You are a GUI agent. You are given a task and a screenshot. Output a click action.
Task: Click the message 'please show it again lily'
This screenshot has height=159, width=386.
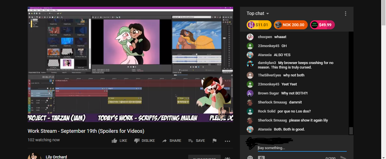coord(309,120)
